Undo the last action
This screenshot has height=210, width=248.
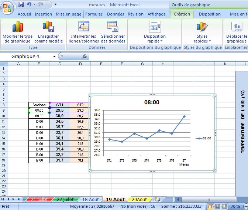[x=29, y=4]
